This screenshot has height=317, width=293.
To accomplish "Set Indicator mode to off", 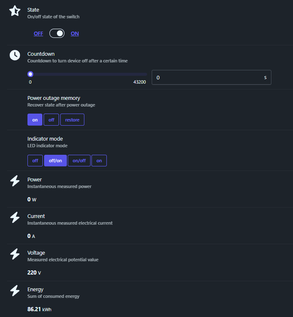I will point(35,161).
